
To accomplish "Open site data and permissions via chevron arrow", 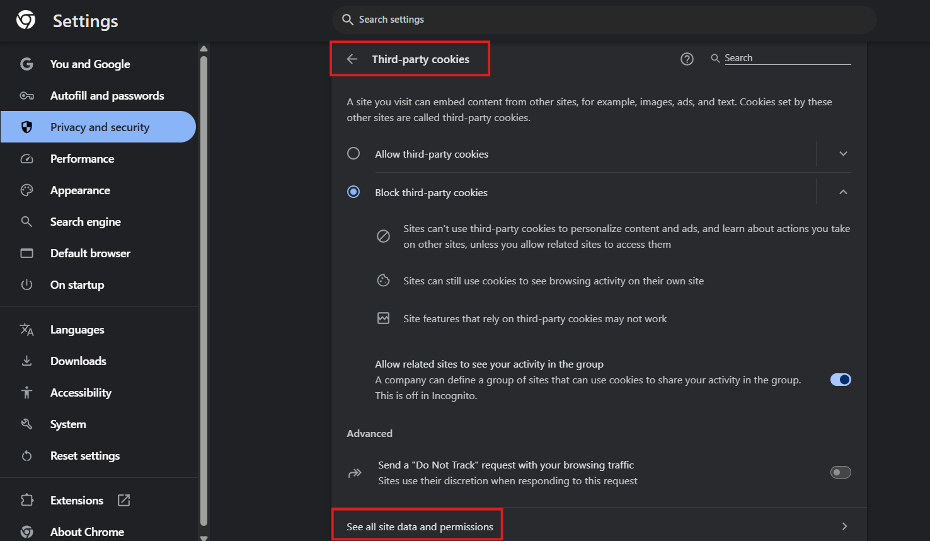I will point(845,526).
